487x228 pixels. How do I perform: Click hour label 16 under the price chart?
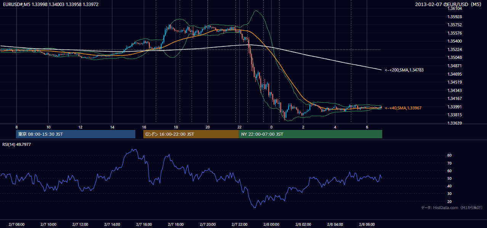point(144,127)
